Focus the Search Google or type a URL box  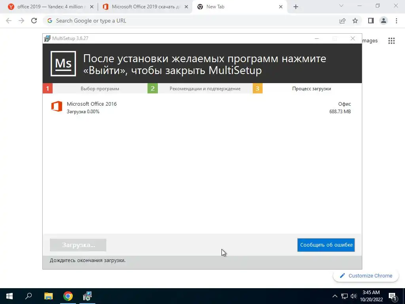pos(191,21)
